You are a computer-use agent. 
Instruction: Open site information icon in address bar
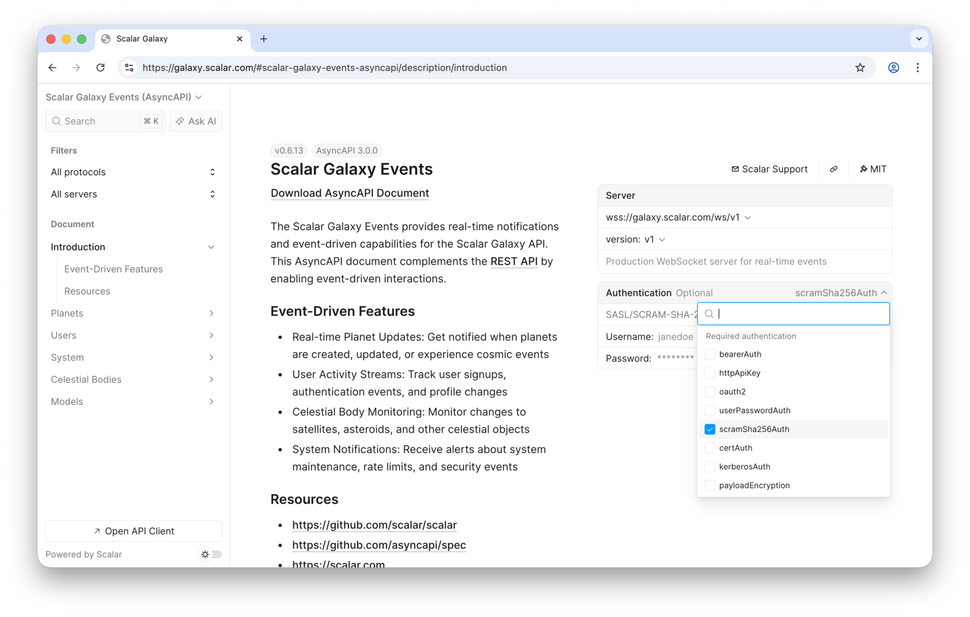click(129, 68)
